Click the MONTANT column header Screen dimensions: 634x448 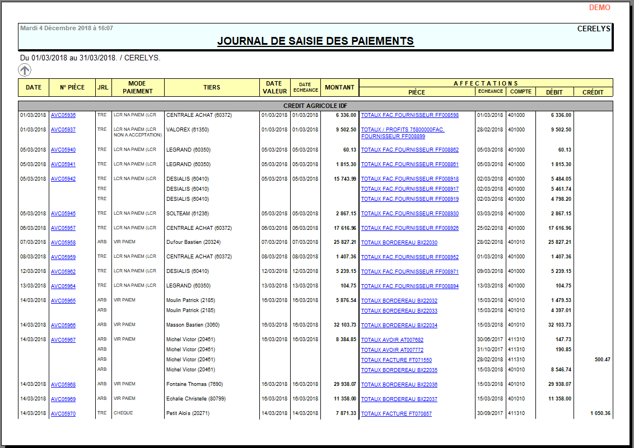339,88
